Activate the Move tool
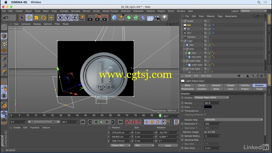The width and height of the screenshot is (272, 153). (29, 18)
